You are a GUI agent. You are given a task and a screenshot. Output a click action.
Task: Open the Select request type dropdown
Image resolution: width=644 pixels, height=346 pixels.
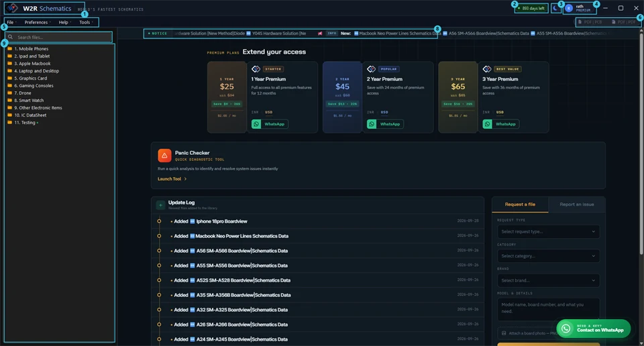(x=548, y=231)
